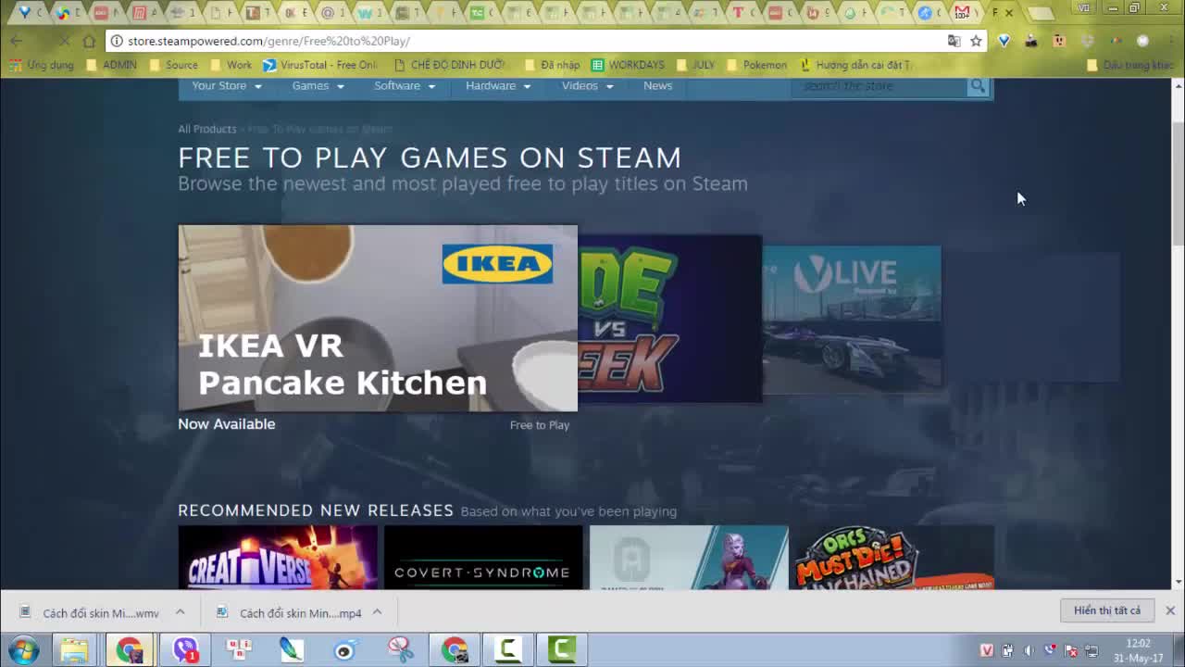Image resolution: width=1185 pixels, height=667 pixels.
Task: Open File Explorer from the taskbar
Action: (74, 650)
